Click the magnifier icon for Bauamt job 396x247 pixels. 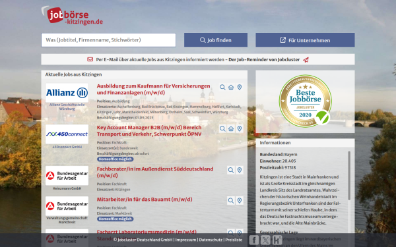click(x=231, y=201)
